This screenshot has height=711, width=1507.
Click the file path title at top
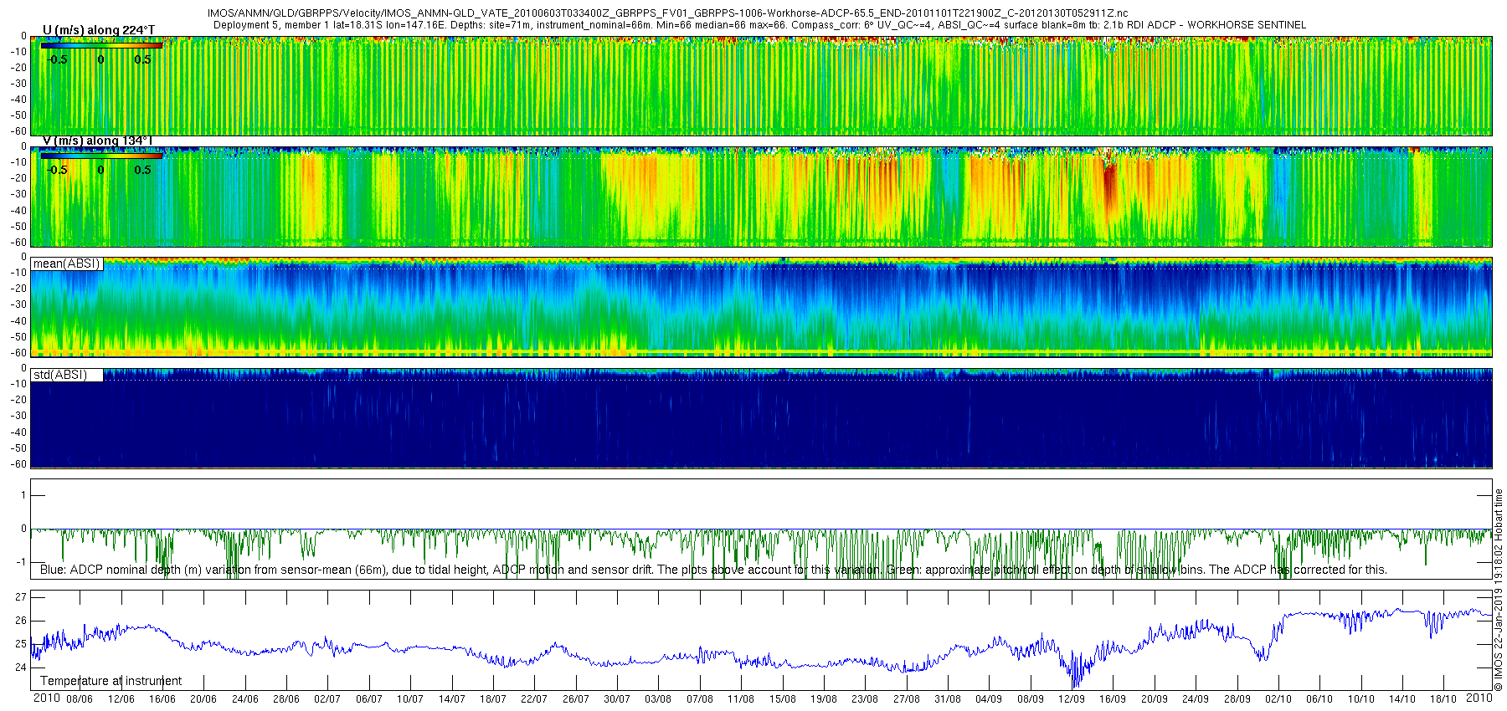pos(667,13)
